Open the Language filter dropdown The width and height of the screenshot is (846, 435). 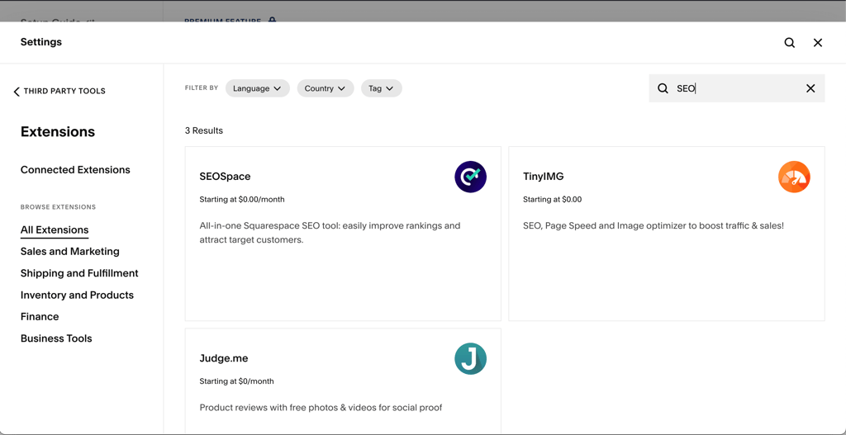click(258, 88)
